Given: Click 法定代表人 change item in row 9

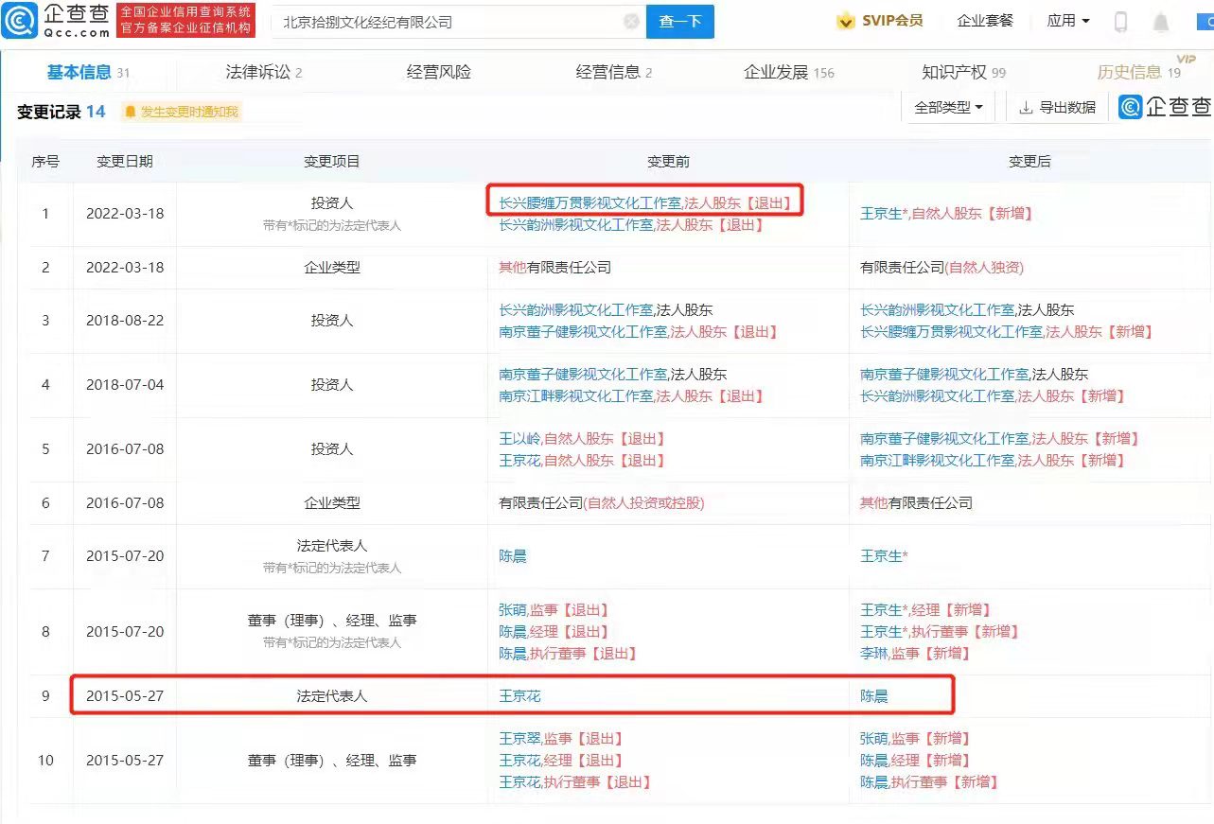Looking at the screenshot, I should 332,696.
